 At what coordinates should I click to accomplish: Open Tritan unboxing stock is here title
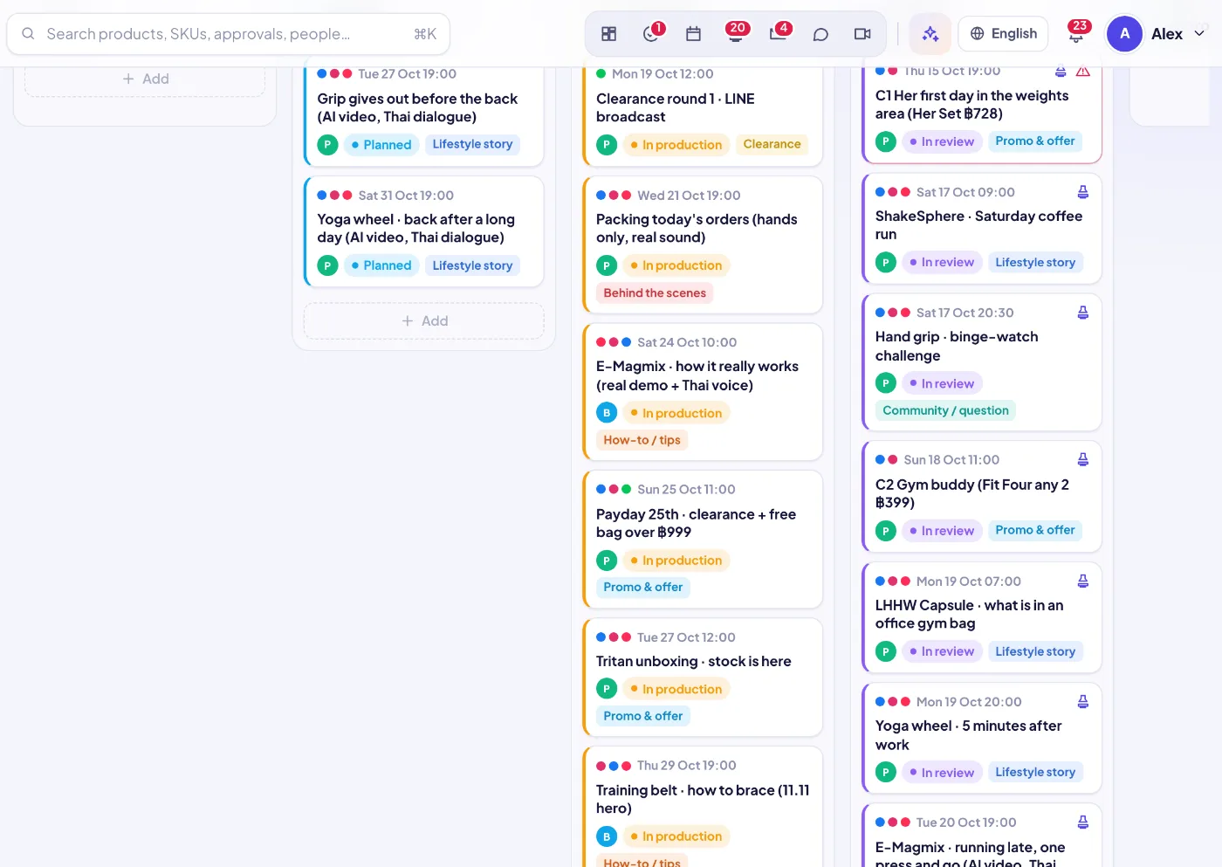(694, 661)
